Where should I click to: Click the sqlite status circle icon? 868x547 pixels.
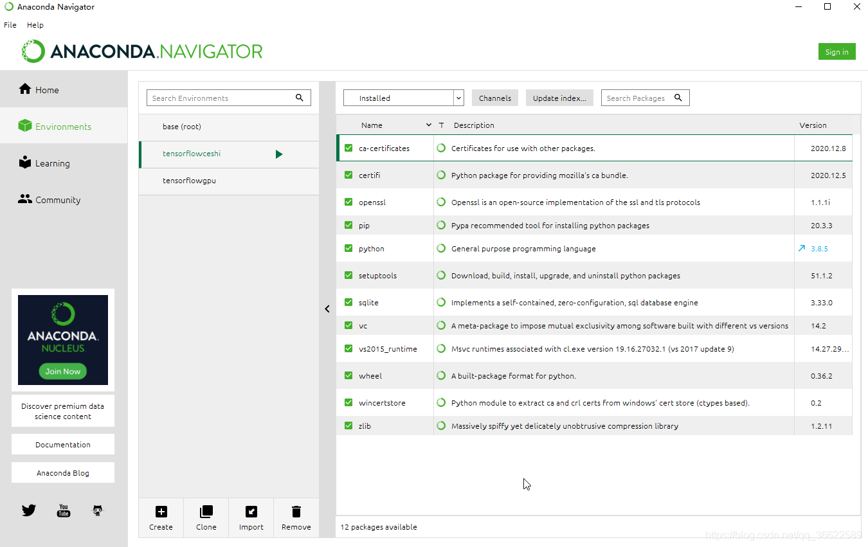pos(441,303)
